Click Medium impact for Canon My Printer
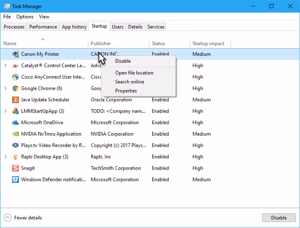300x228 pixels. (x=201, y=54)
